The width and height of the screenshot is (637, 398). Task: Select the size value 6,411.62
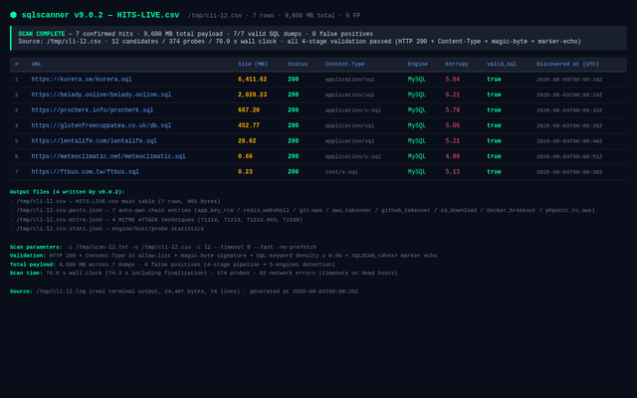click(252, 80)
